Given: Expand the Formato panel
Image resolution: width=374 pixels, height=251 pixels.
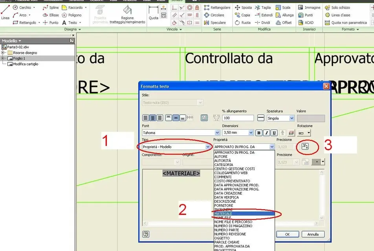Looking at the screenshot, I should [350, 29].
